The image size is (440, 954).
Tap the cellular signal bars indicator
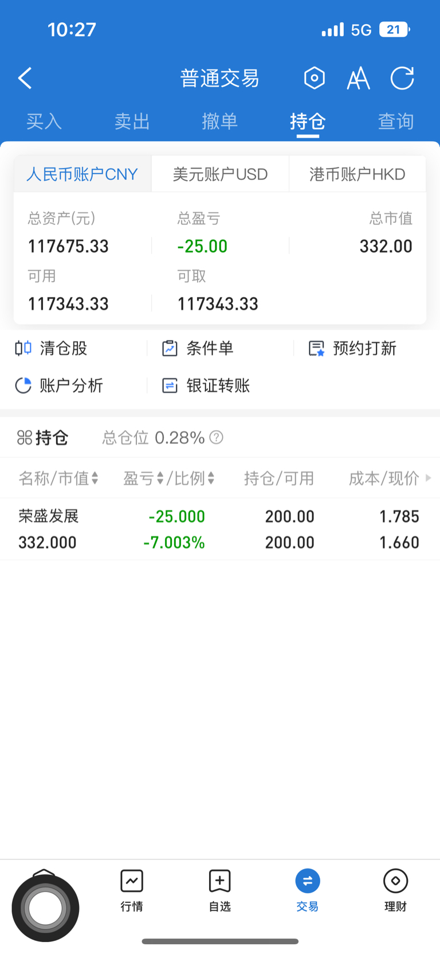coord(332,29)
